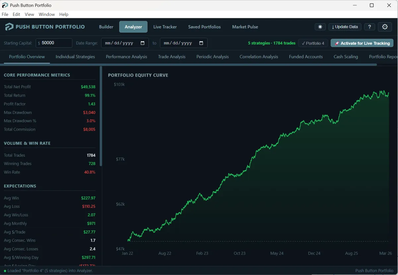Click the metrics panel vertical scrollbar
Image resolution: width=398 pixels, height=275 pixels.
click(x=101, y=116)
